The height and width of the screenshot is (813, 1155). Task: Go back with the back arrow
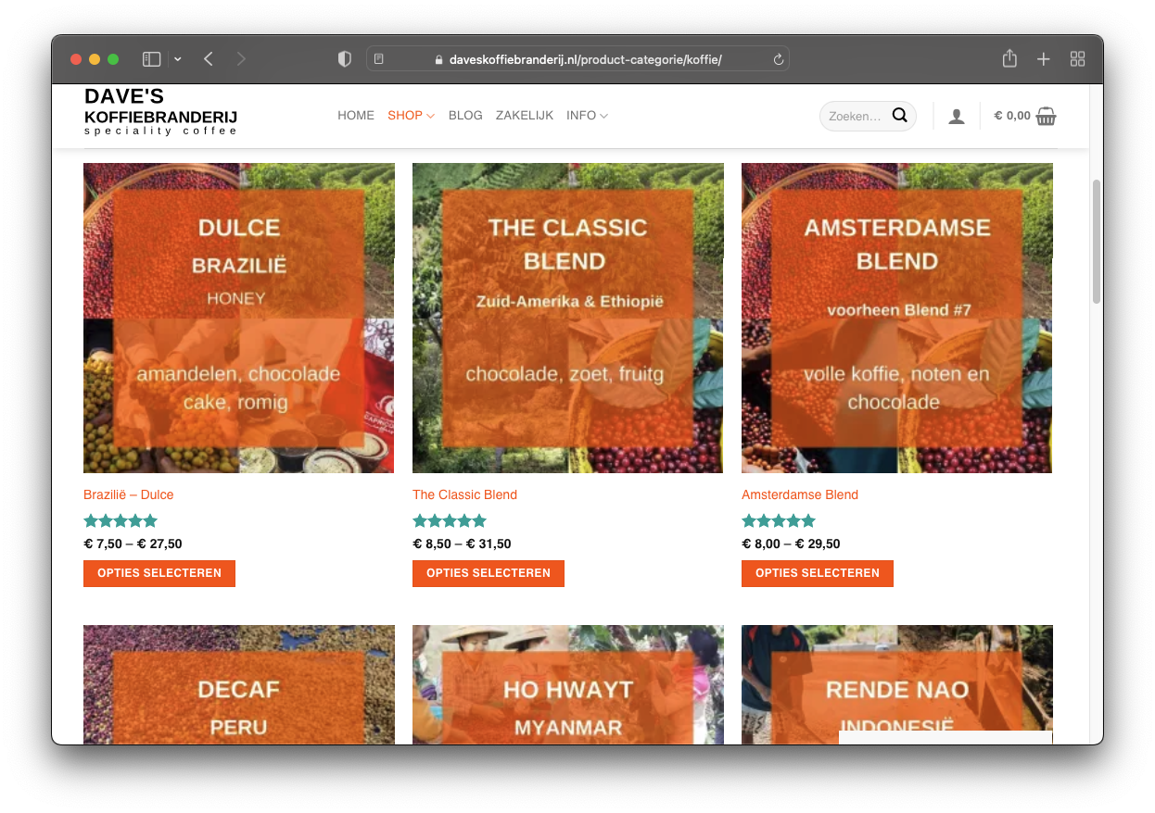pos(209,59)
